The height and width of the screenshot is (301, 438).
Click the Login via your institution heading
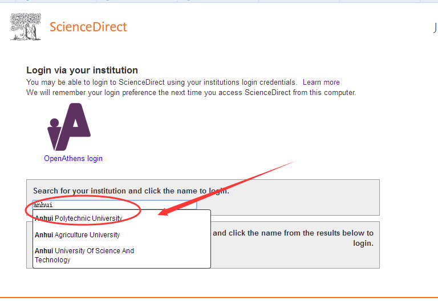(x=82, y=71)
